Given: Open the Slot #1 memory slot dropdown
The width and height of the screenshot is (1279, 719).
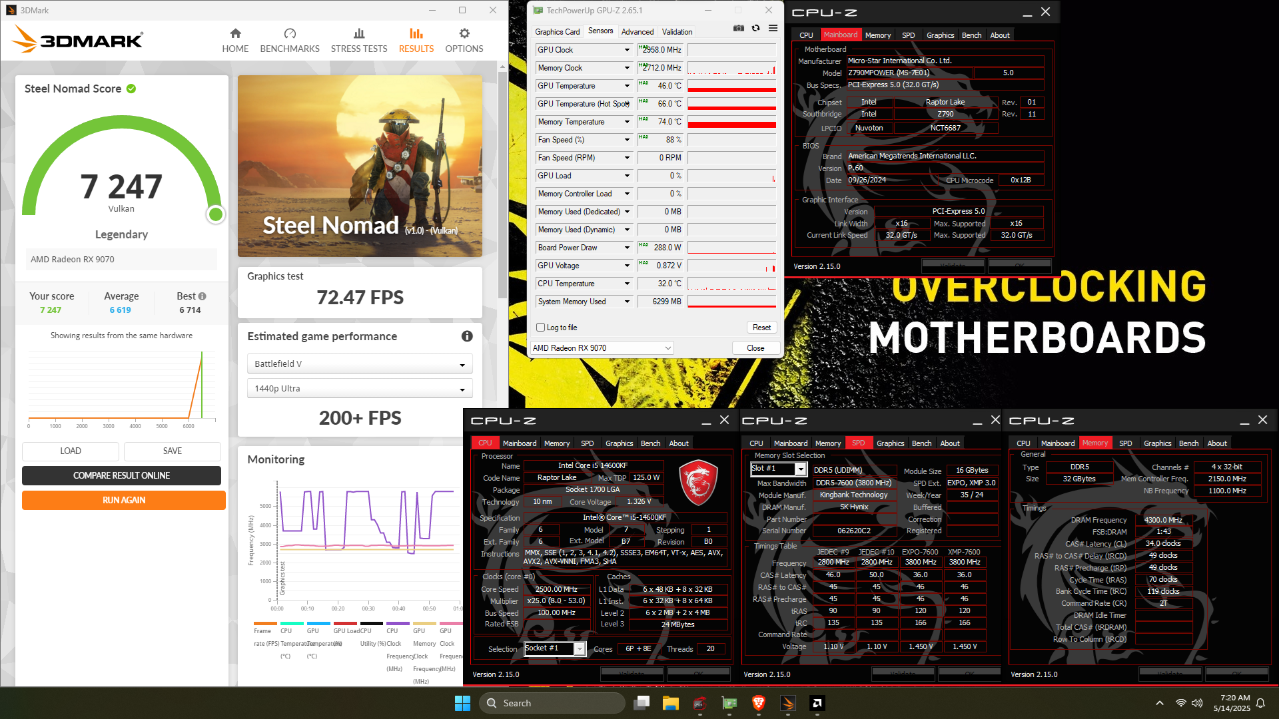Looking at the screenshot, I should (x=779, y=469).
